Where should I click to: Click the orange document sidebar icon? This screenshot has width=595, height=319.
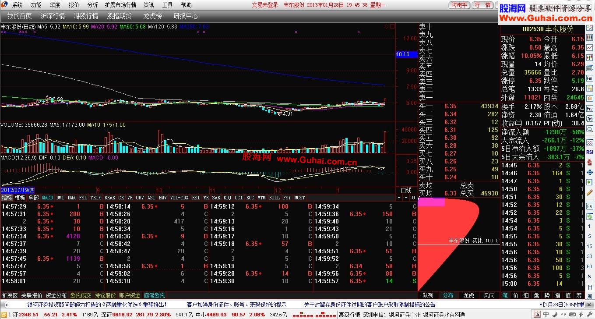click(590, 98)
